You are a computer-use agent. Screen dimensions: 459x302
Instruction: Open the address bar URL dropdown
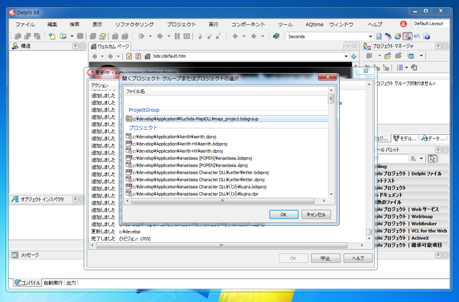pos(346,56)
